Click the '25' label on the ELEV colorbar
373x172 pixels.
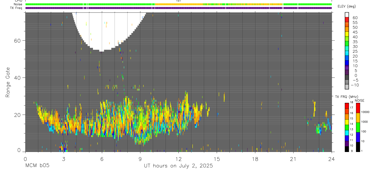tap(355, 52)
